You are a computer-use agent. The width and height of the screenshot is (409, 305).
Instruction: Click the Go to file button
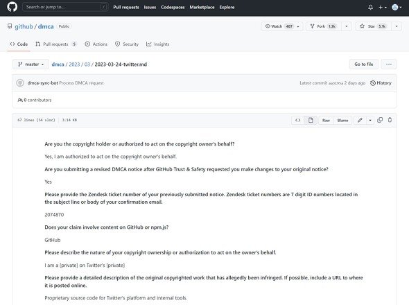click(364, 64)
